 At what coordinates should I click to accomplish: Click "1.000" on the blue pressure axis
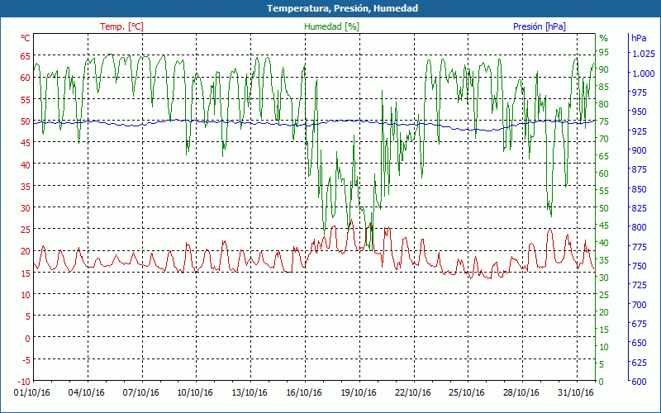644,74
